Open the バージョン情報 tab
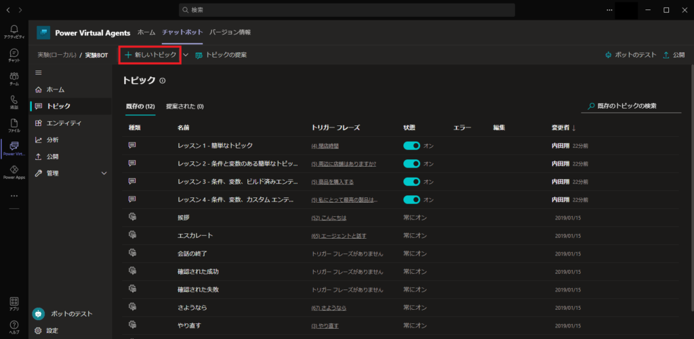The width and height of the screenshot is (694, 339). 230,33
